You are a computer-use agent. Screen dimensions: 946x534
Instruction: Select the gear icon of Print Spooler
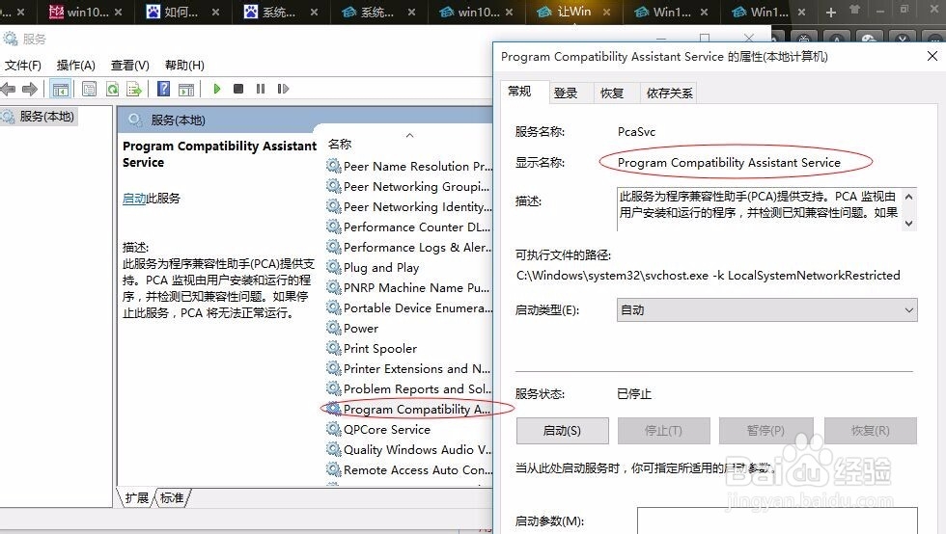coord(334,348)
